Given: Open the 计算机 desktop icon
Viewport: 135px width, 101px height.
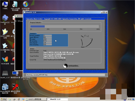Looking at the screenshot, I should [x=5, y=5].
